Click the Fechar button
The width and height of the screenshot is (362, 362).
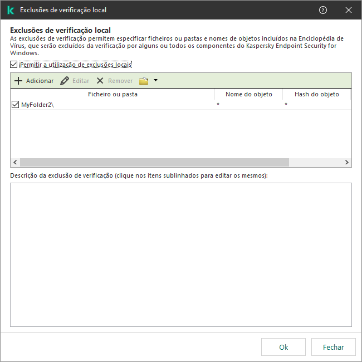pos(334,347)
